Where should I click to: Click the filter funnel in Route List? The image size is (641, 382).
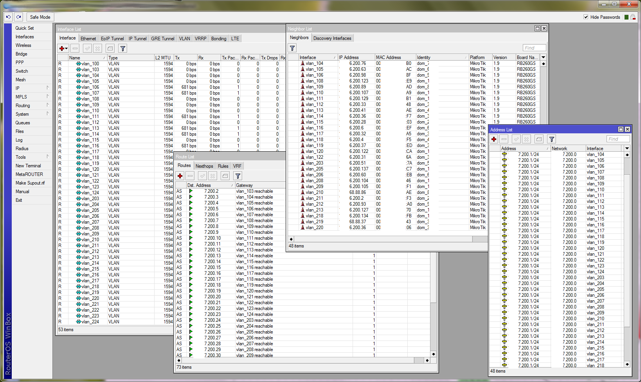(238, 176)
